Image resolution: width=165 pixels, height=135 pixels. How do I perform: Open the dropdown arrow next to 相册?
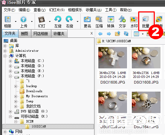pos(16,21)
